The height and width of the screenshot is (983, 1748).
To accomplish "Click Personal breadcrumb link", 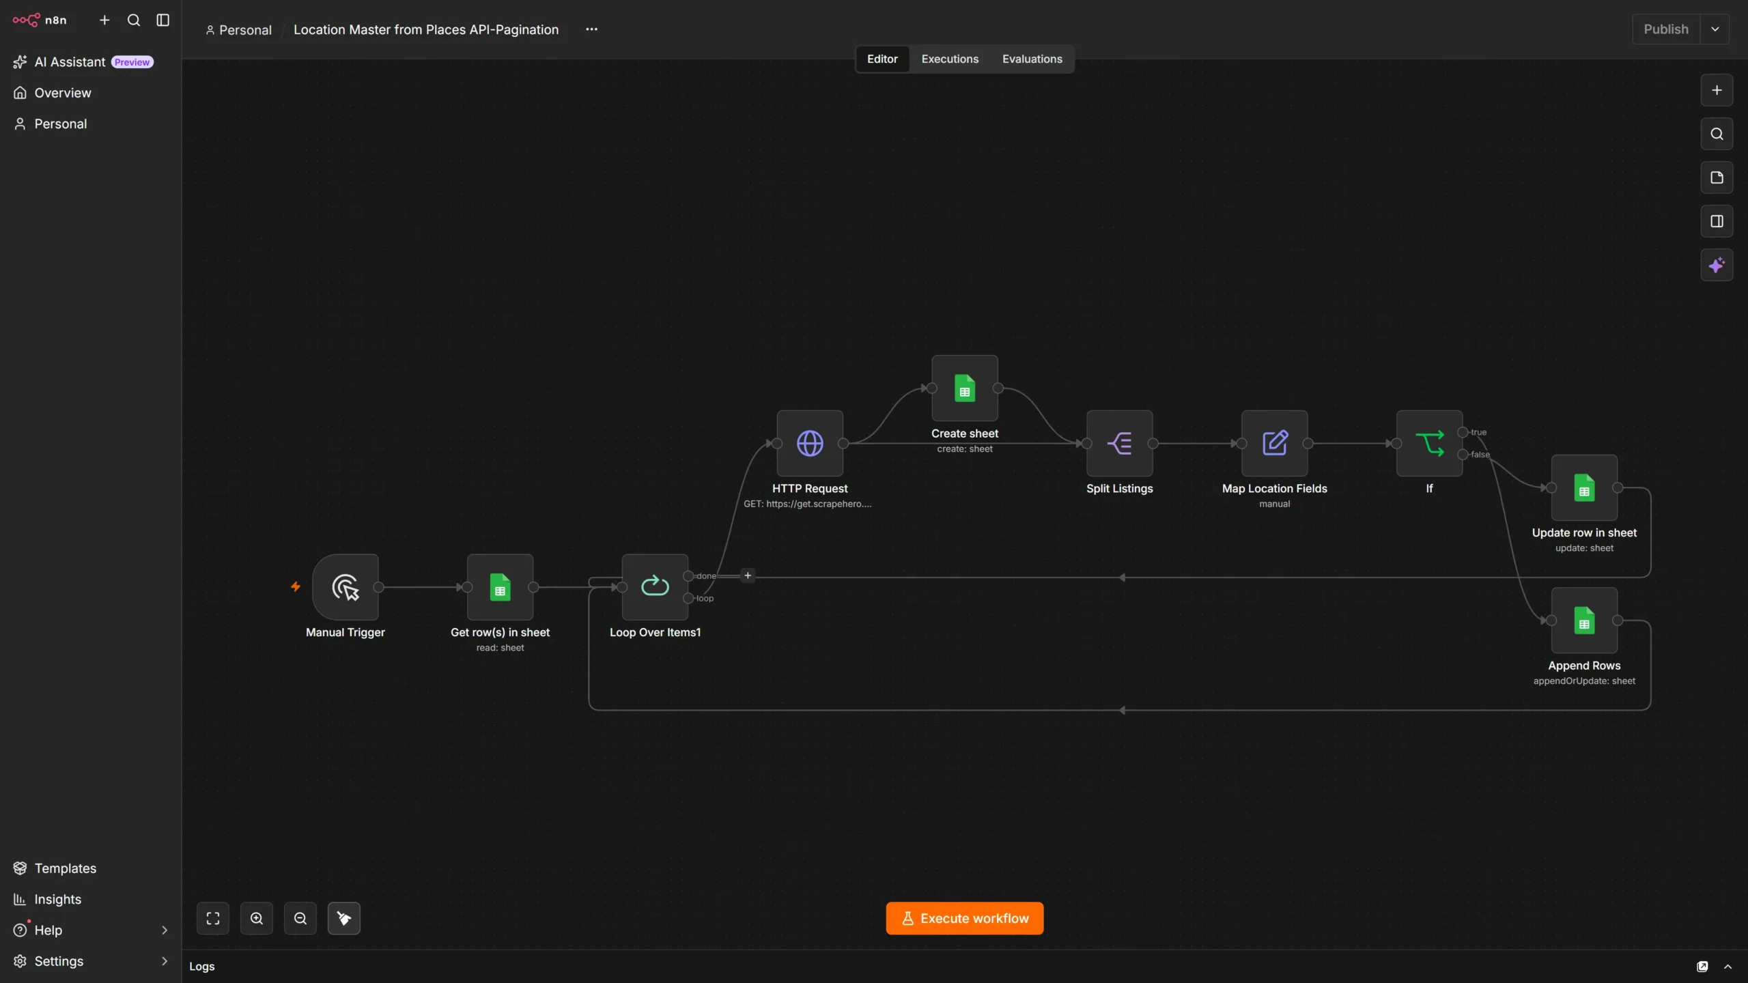I will [x=238, y=30].
